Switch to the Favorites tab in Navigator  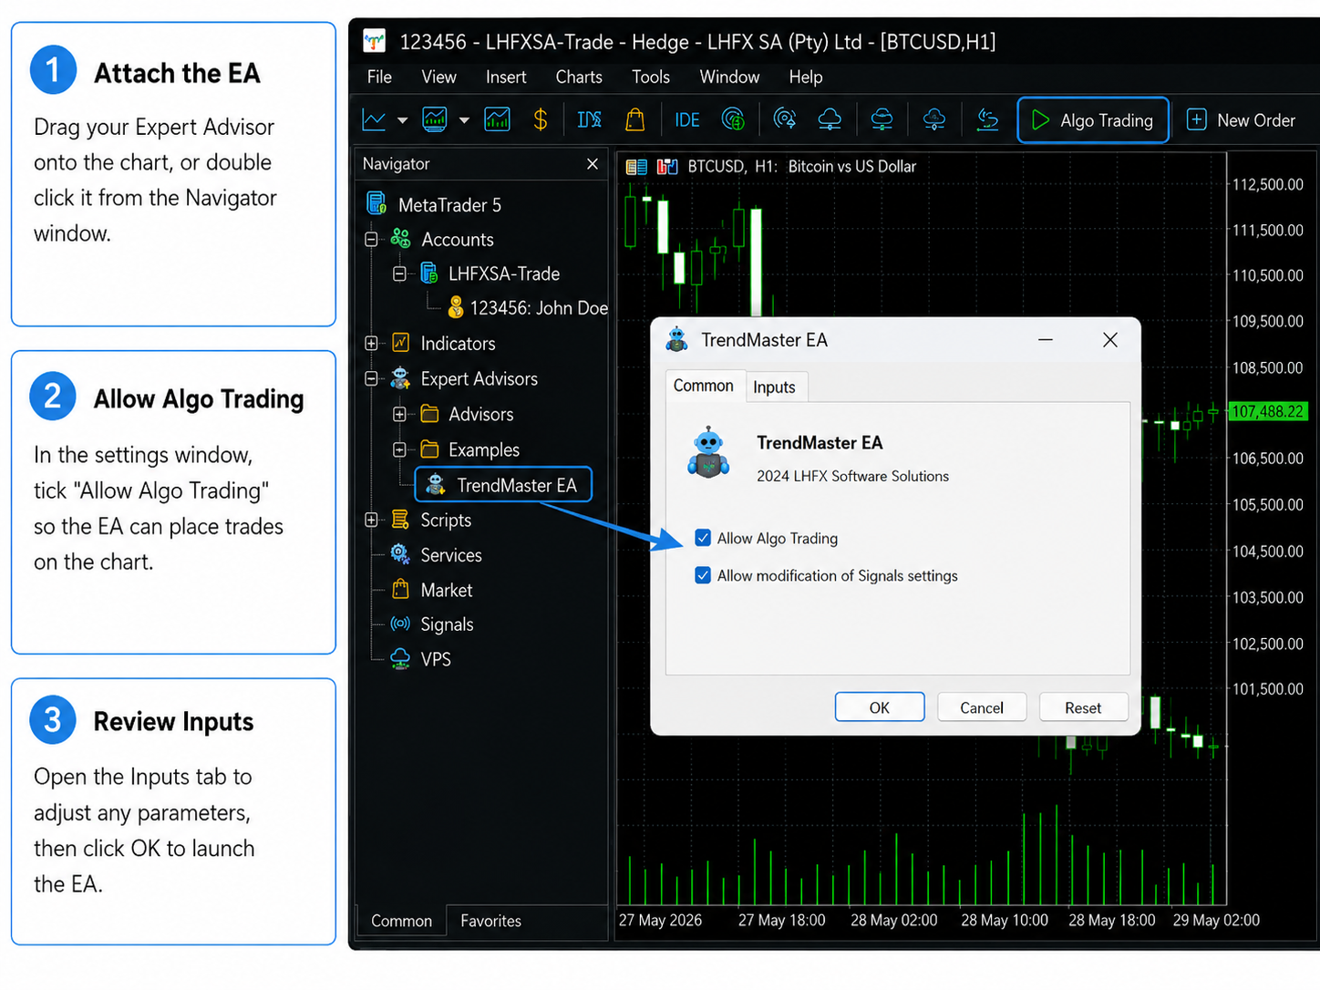490,921
